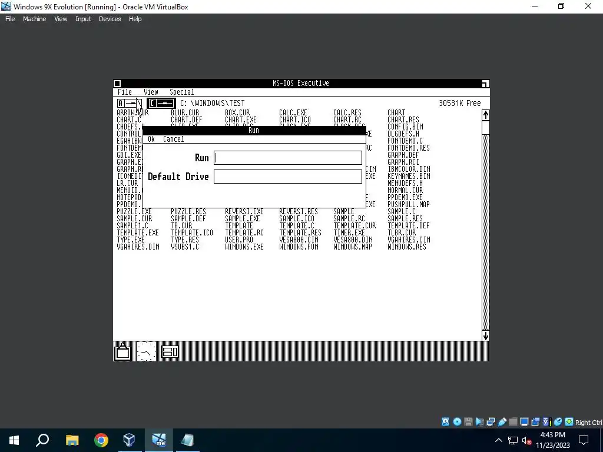Select drive C icon in MS-DOS Executive
This screenshot has width=603, height=452.
tap(161, 103)
